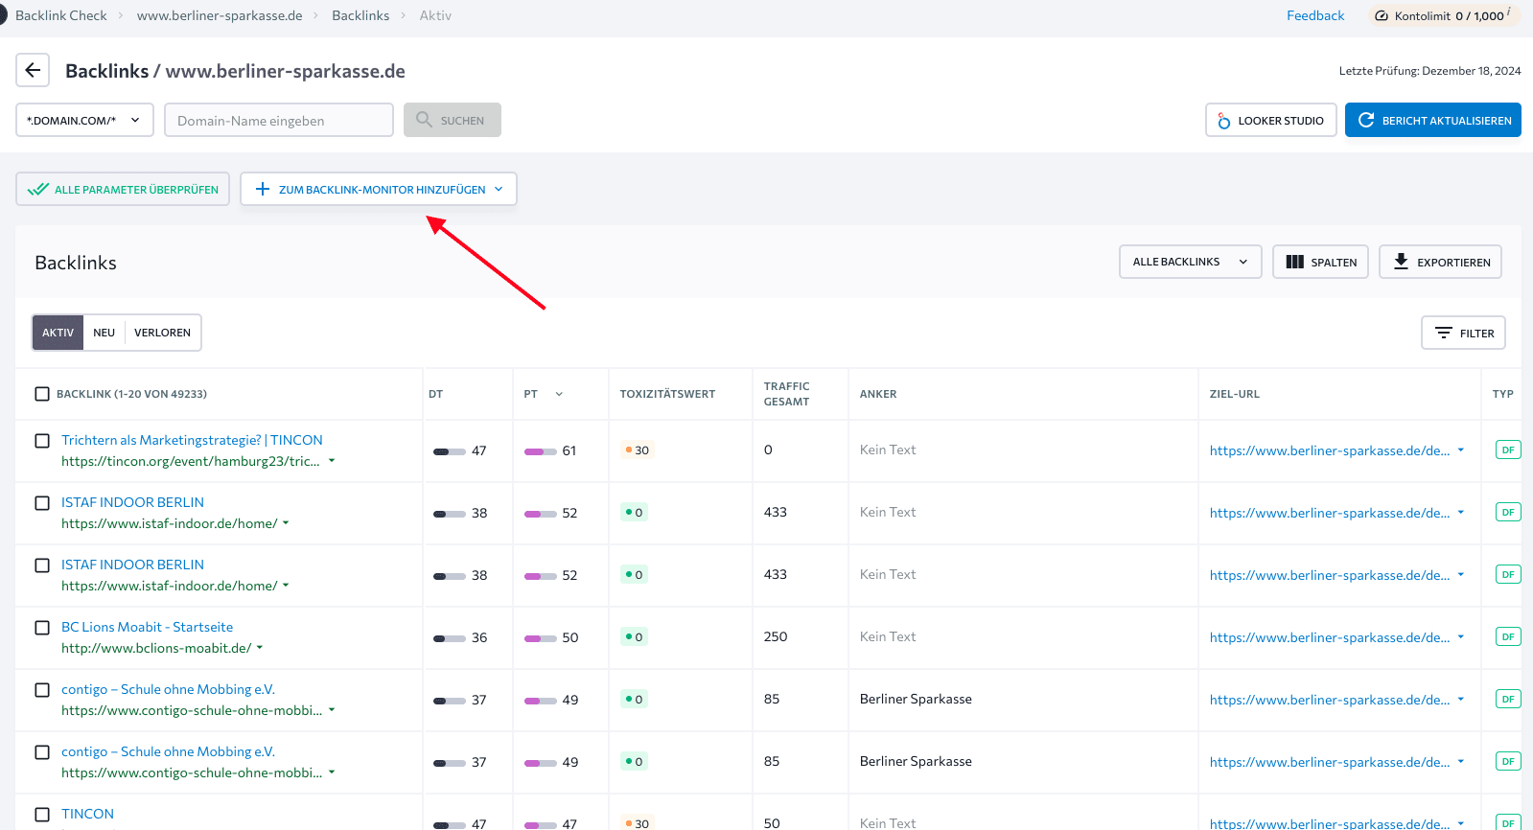Go to Backlink Check breadcrumb

(x=61, y=15)
